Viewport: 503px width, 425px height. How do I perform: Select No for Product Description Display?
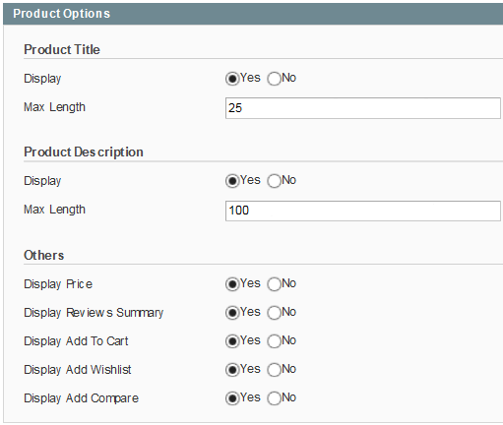274,181
